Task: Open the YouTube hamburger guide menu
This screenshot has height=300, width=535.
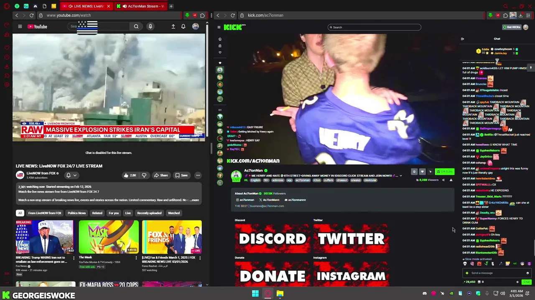Action: (20, 27)
